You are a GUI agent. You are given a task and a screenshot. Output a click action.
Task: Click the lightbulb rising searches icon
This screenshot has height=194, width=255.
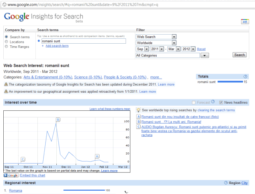[138, 110]
